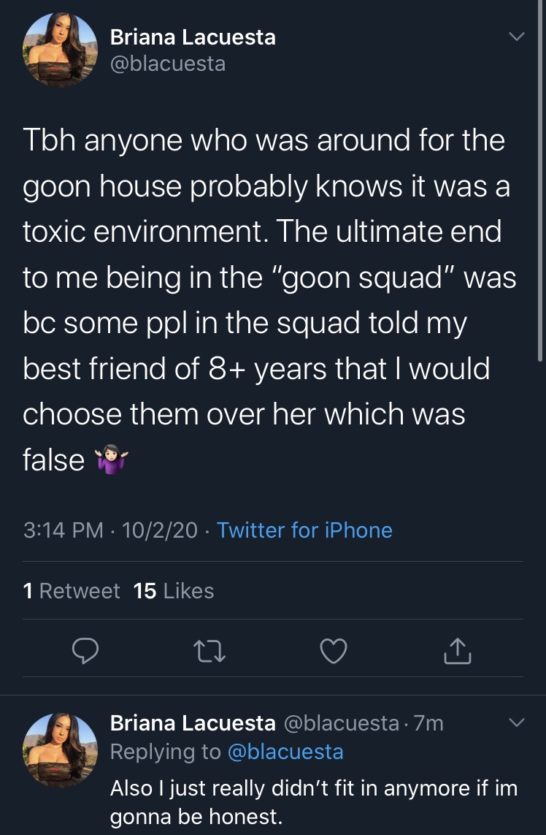View the 1 Retweet list
Viewport: 546px width, 835px height.
pyautogui.click(x=72, y=590)
